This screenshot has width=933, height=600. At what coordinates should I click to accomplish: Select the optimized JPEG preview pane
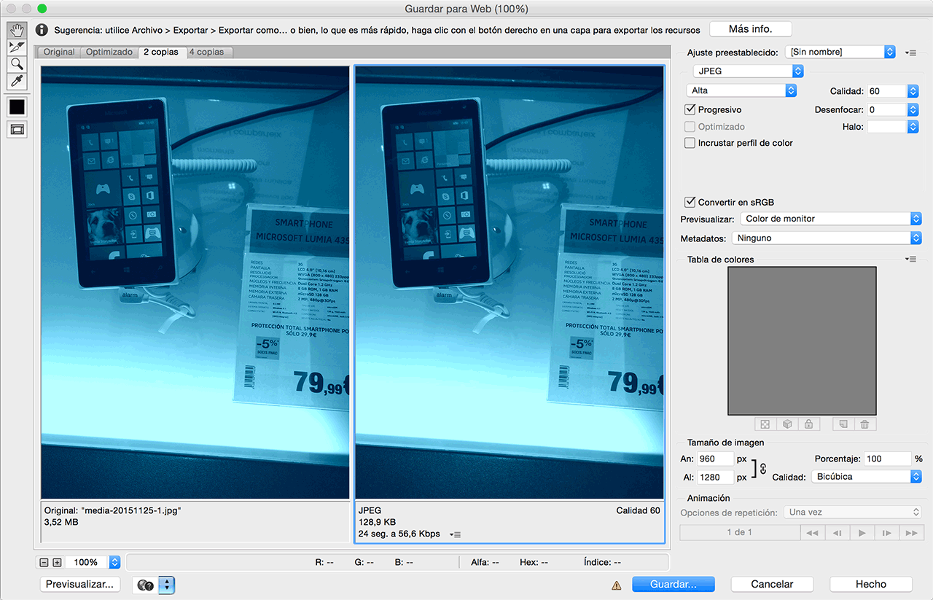[510, 282]
